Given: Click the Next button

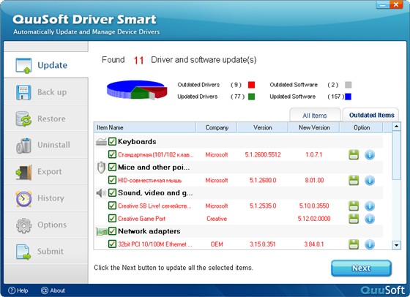Looking at the screenshot, I should point(361,268).
